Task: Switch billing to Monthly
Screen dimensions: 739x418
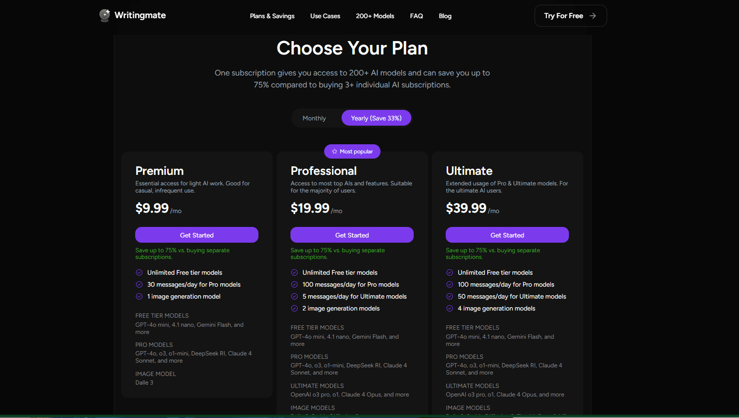Action: tap(314, 118)
